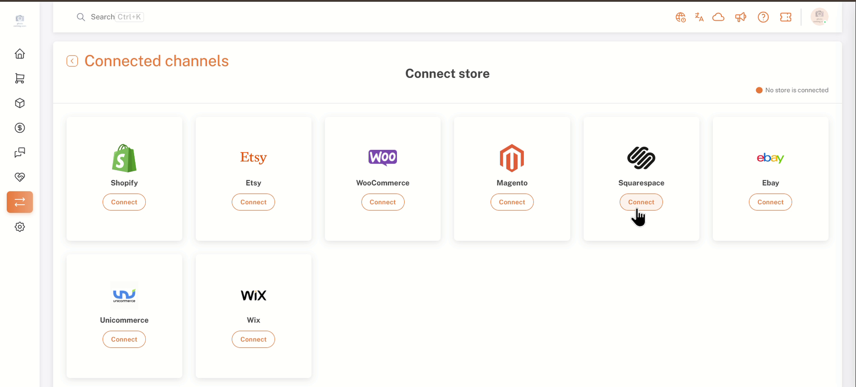Click the Etsy logo
The height and width of the screenshot is (387, 856).
(x=253, y=158)
